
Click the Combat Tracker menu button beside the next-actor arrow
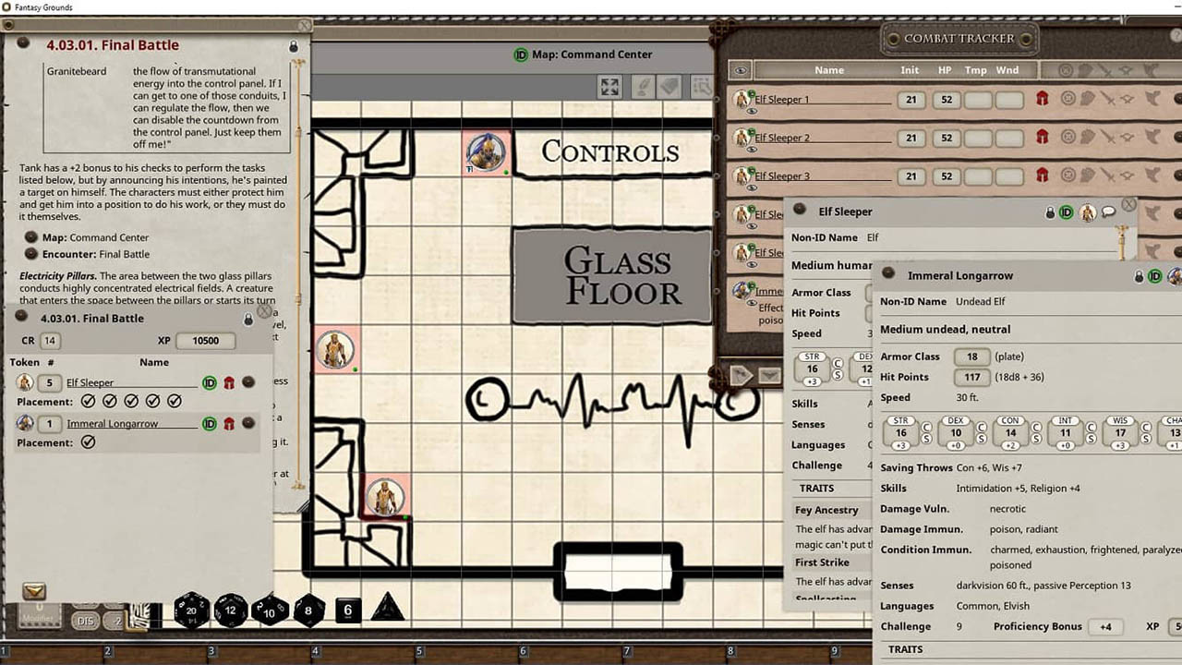pos(769,375)
